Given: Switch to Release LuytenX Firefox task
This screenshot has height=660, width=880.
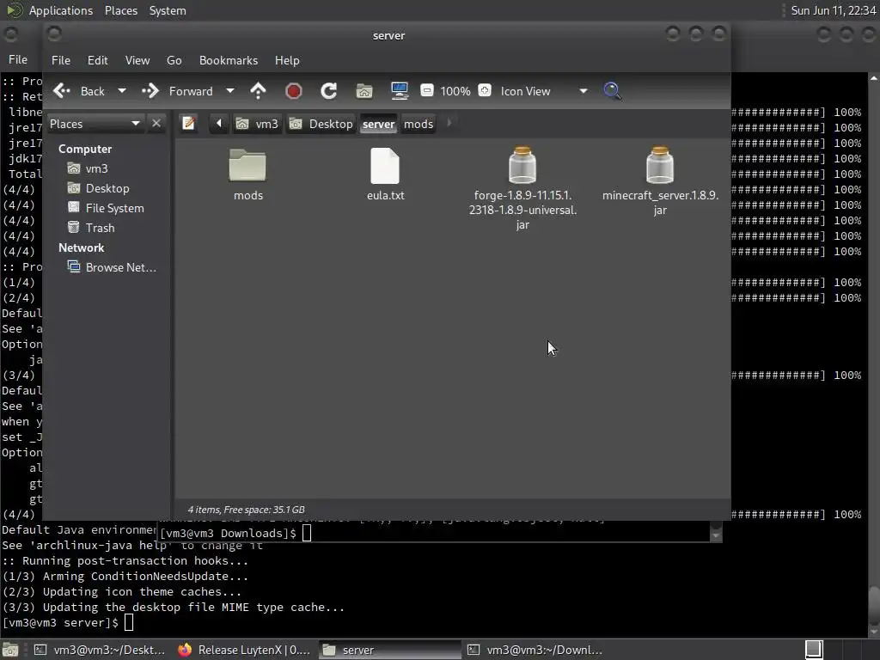Looking at the screenshot, I should [x=244, y=650].
